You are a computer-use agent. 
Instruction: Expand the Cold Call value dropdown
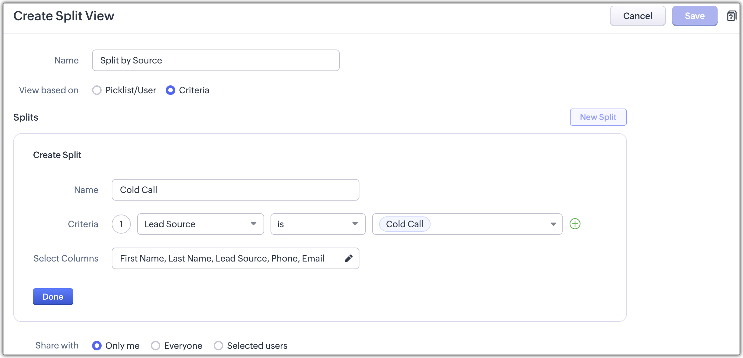pyautogui.click(x=553, y=224)
